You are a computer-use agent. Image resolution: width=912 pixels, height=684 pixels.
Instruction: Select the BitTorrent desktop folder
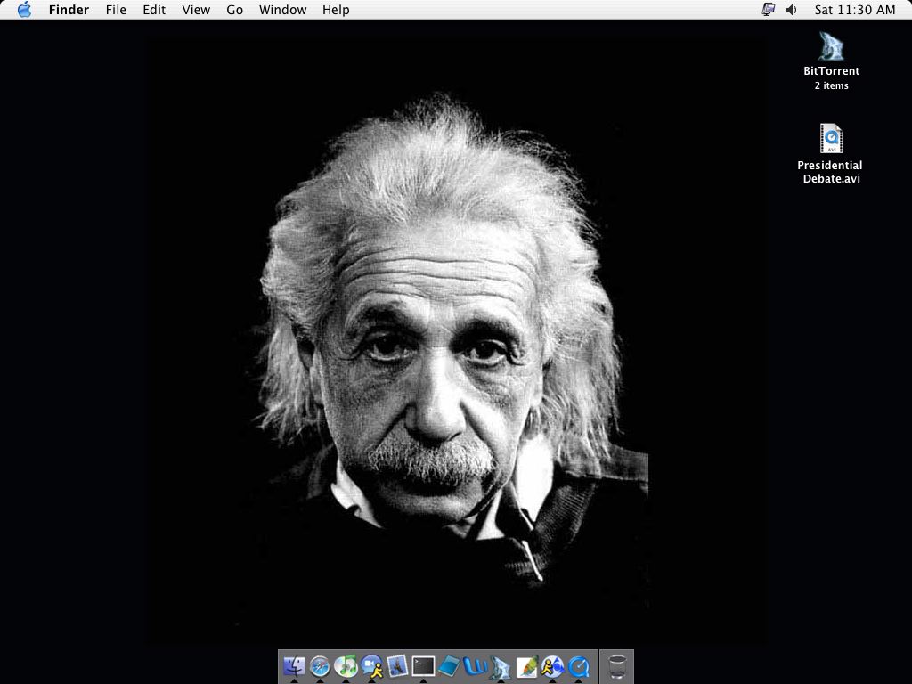click(831, 47)
